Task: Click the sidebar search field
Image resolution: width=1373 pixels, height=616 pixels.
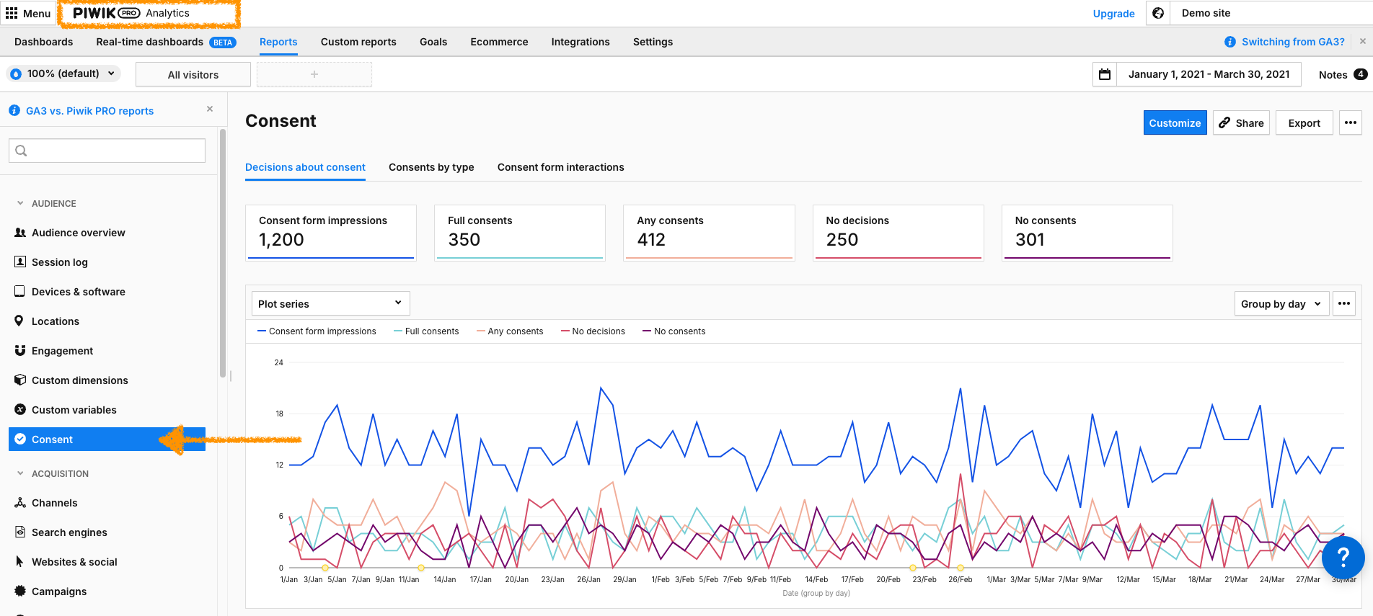Action: pos(107,151)
